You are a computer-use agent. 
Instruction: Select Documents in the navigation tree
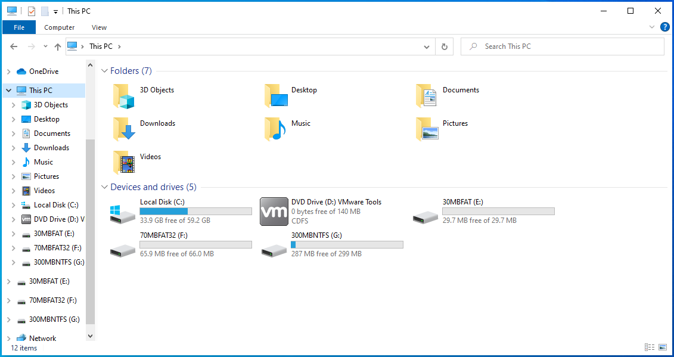click(x=52, y=134)
